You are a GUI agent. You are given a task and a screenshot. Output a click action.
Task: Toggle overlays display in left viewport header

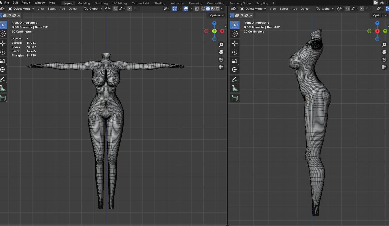pyautogui.click(x=186, y=9)
